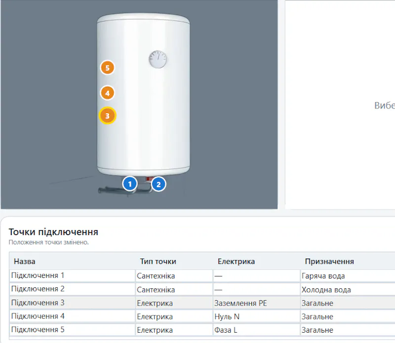Edit name field 'Підключення 3'
Screen dimensions: 395x343
point(72,303)
